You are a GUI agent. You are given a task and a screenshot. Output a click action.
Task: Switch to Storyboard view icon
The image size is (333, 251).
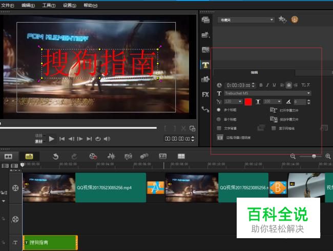(x=8, y=156)
